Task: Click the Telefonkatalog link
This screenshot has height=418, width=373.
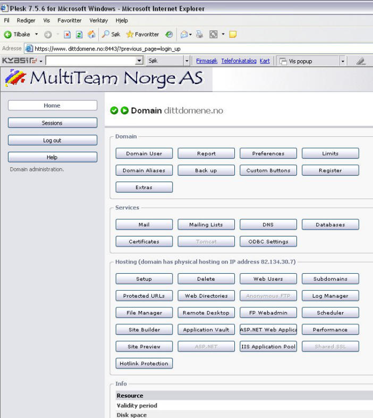Action: [239, 61]
